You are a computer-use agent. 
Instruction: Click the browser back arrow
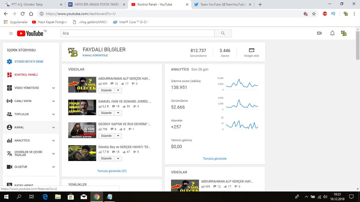point(6,14)
